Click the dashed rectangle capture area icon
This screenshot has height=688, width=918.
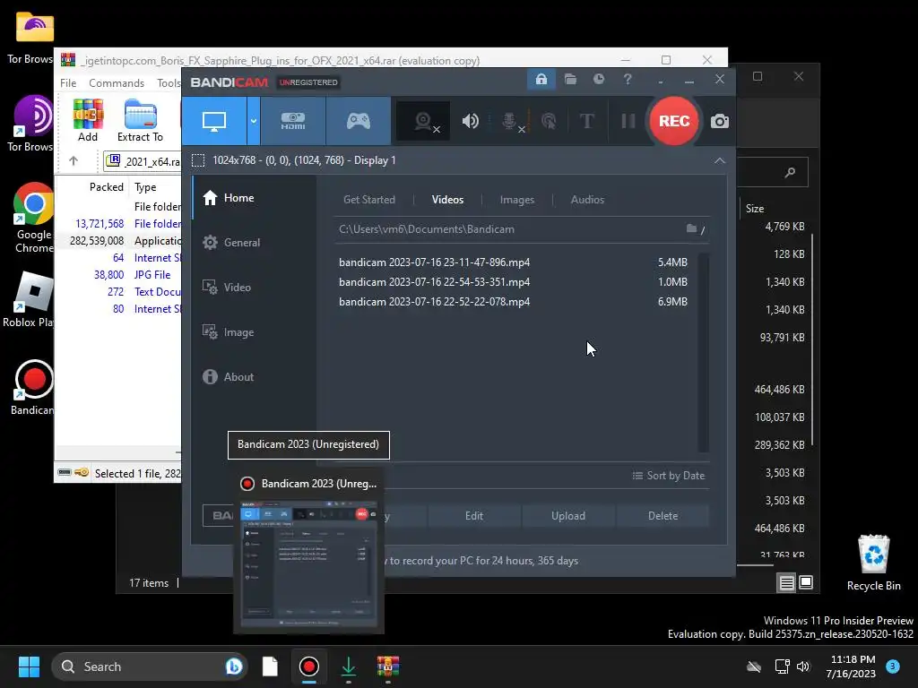click(198, 160)
